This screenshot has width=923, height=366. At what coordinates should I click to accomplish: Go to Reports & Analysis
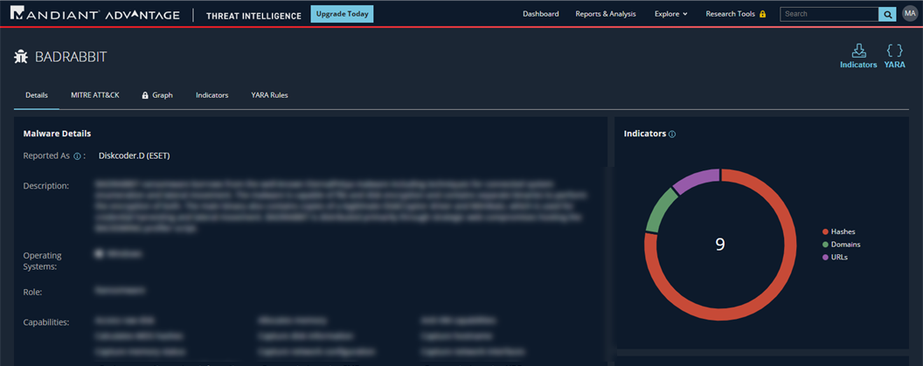[x=606, y=14]
